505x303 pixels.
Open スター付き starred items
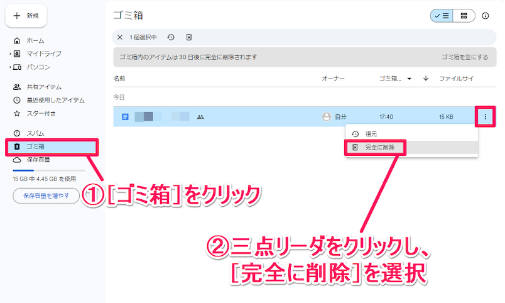point(41,113)
